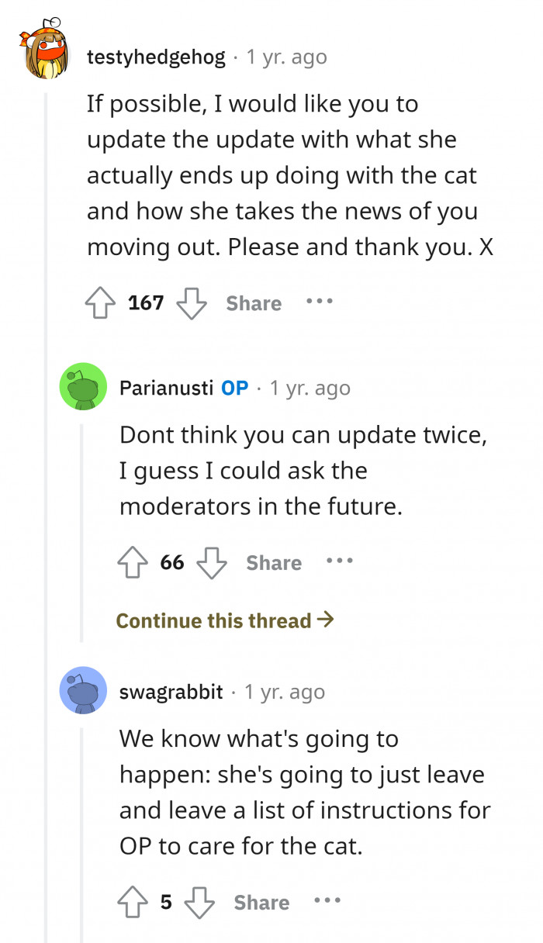Share swagrabbit's comment
Screen dimensions: 543x943
tap(261, 903)
